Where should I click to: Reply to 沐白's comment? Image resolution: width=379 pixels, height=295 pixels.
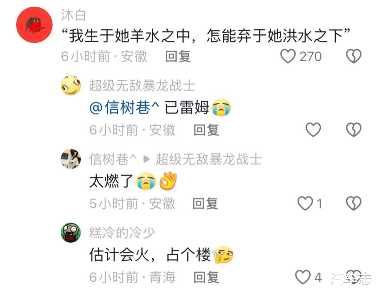[x=178, y=56]
